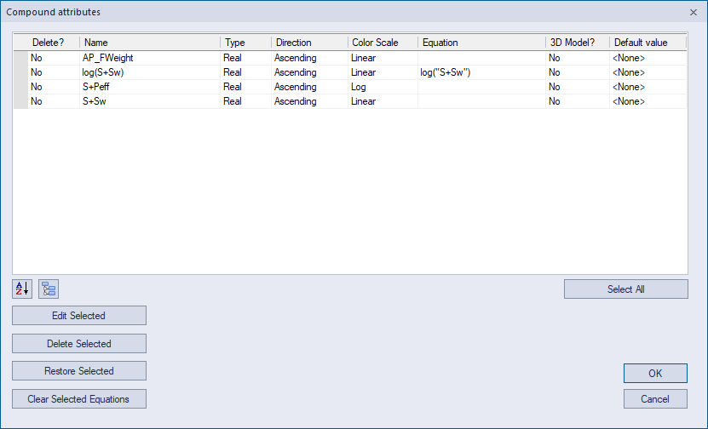Click row selector beside log(S+Sw) row
Image resolution: width=708 pixels, height=429 pixels.
click(x=20, y=72)
